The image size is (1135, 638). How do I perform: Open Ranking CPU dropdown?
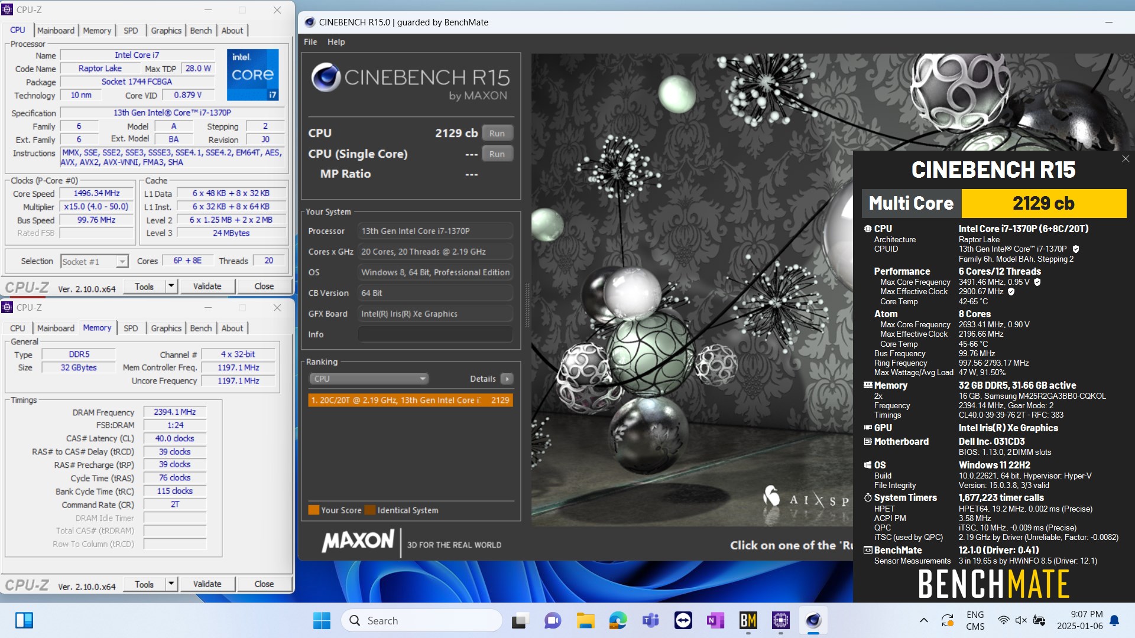click(369, 379)
